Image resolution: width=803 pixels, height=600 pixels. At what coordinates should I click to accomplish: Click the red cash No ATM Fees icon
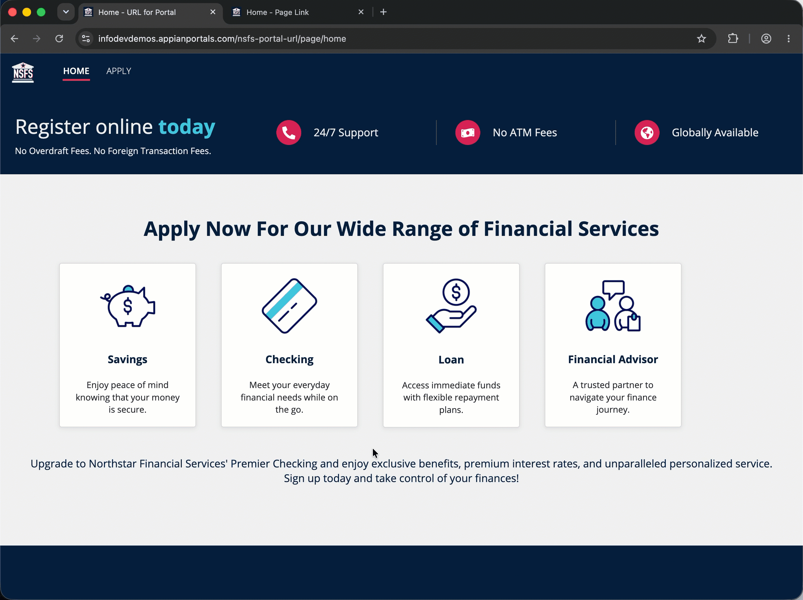[x=467, y=133]
